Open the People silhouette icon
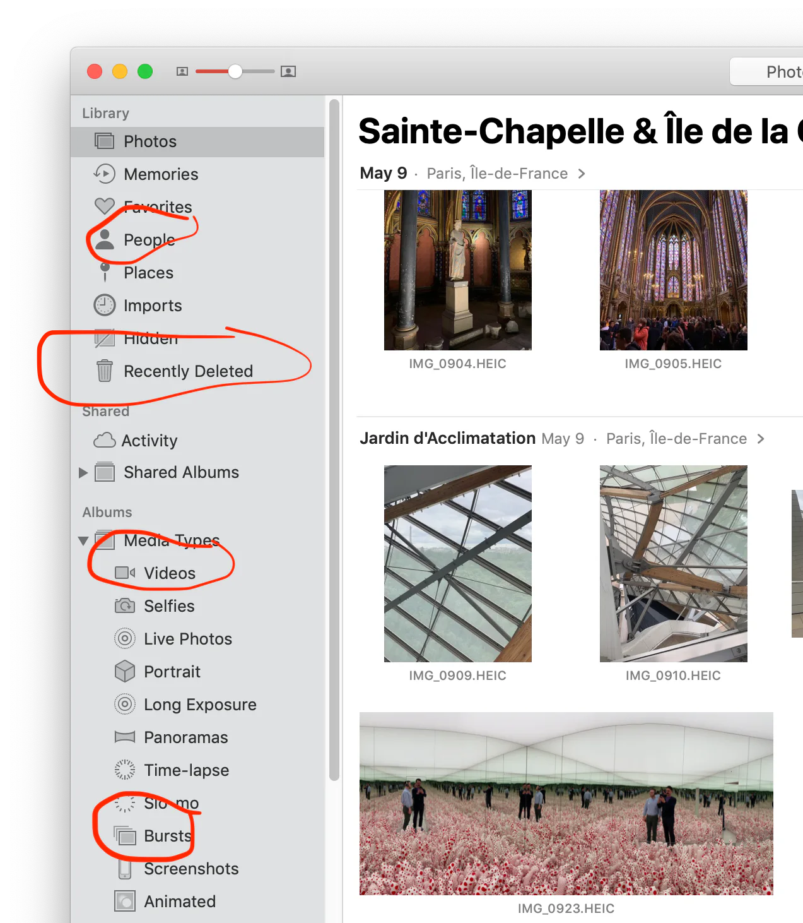This screenshot has width=803, height=923. coord(105,239)
